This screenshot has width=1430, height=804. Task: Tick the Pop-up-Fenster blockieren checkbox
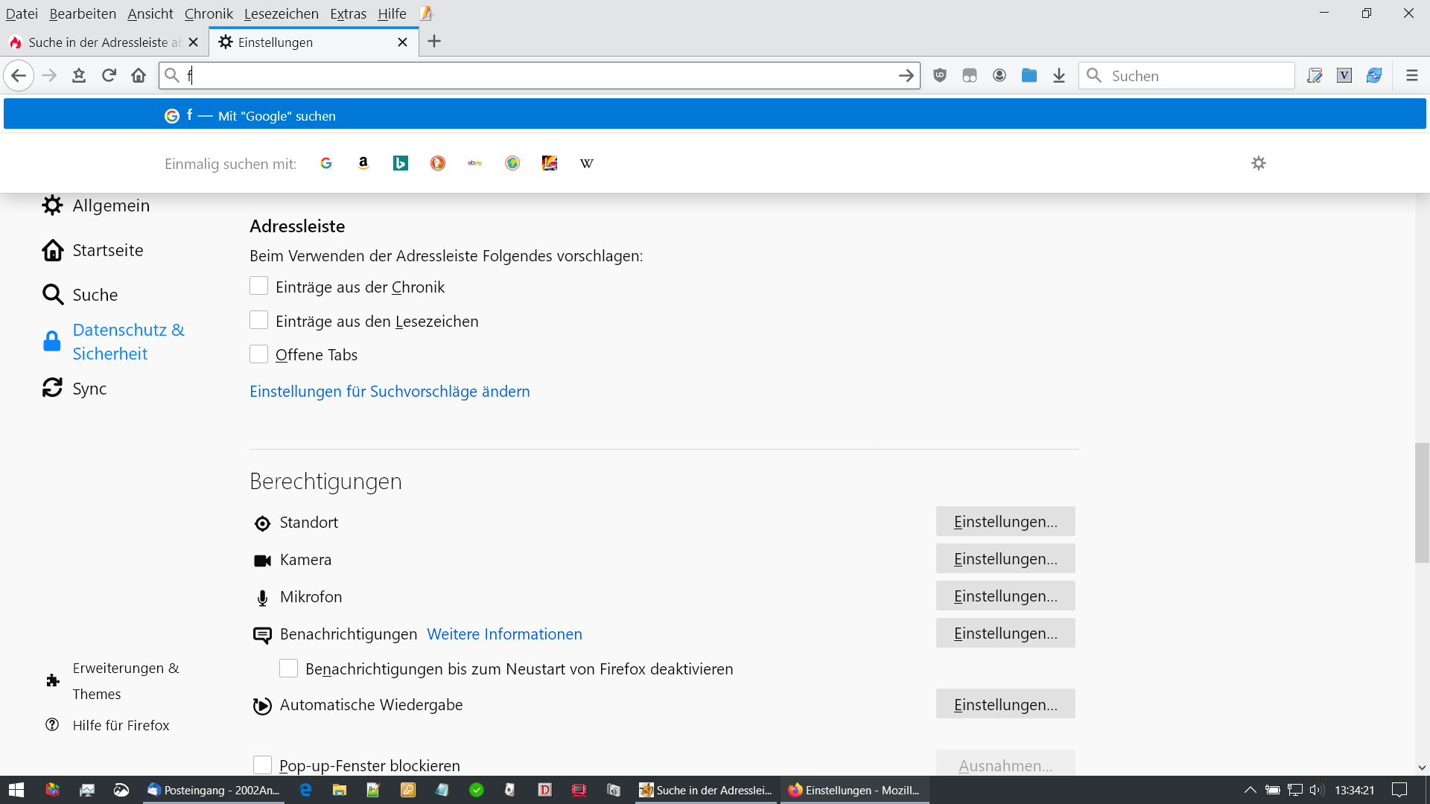click(262, 765)
